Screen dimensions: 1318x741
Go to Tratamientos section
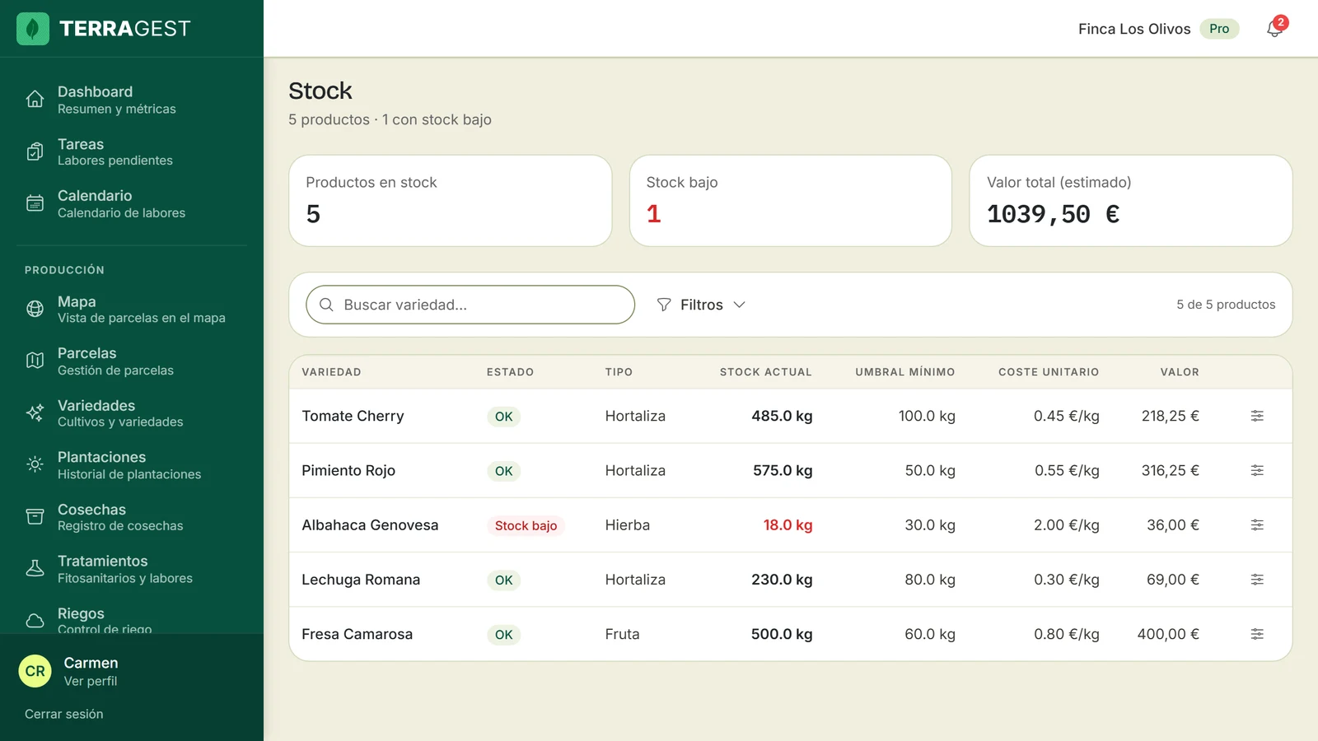pyautogui.click(x=132, y=569)
